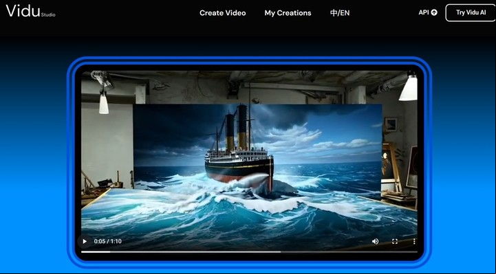Open the Create Video menu item
Screen dimensions: 496x274
[223, 13]
